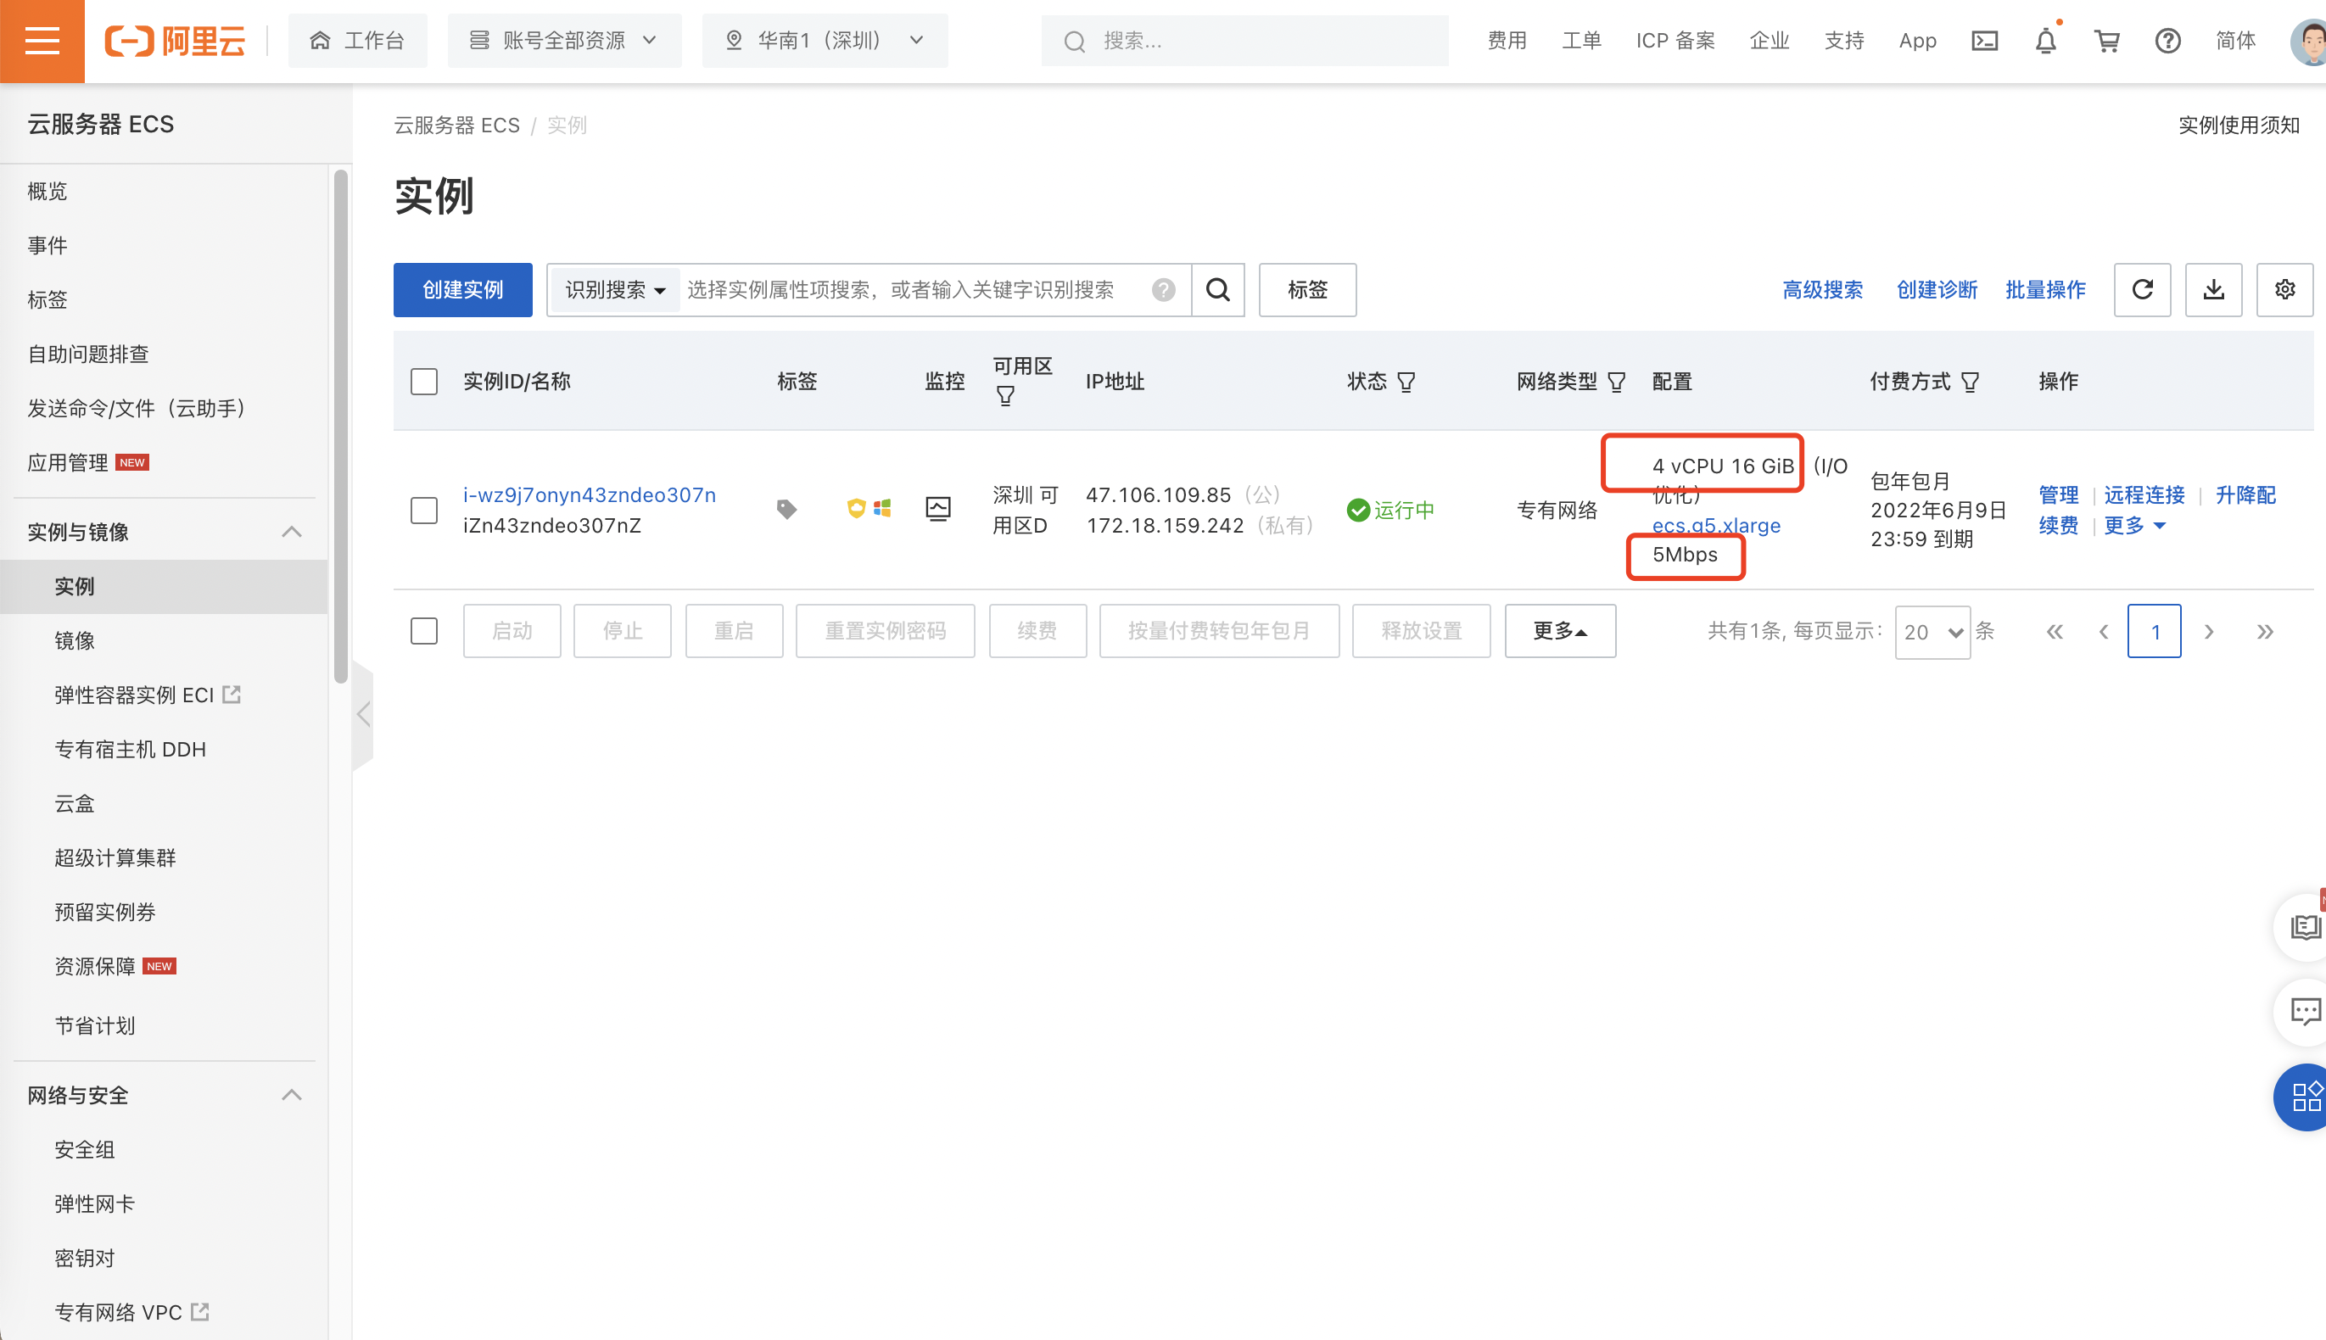Image resolution: width=2326 pixels, height=1340 pixels.
Task: Open the shopping cart icon
Action: [2108, 41]
